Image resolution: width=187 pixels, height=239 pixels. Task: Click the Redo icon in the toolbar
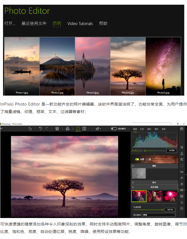pyautogui.click(x=47, y=129)
